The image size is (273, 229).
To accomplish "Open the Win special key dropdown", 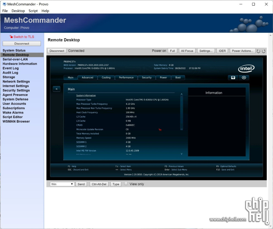I will tap(62, 184).
